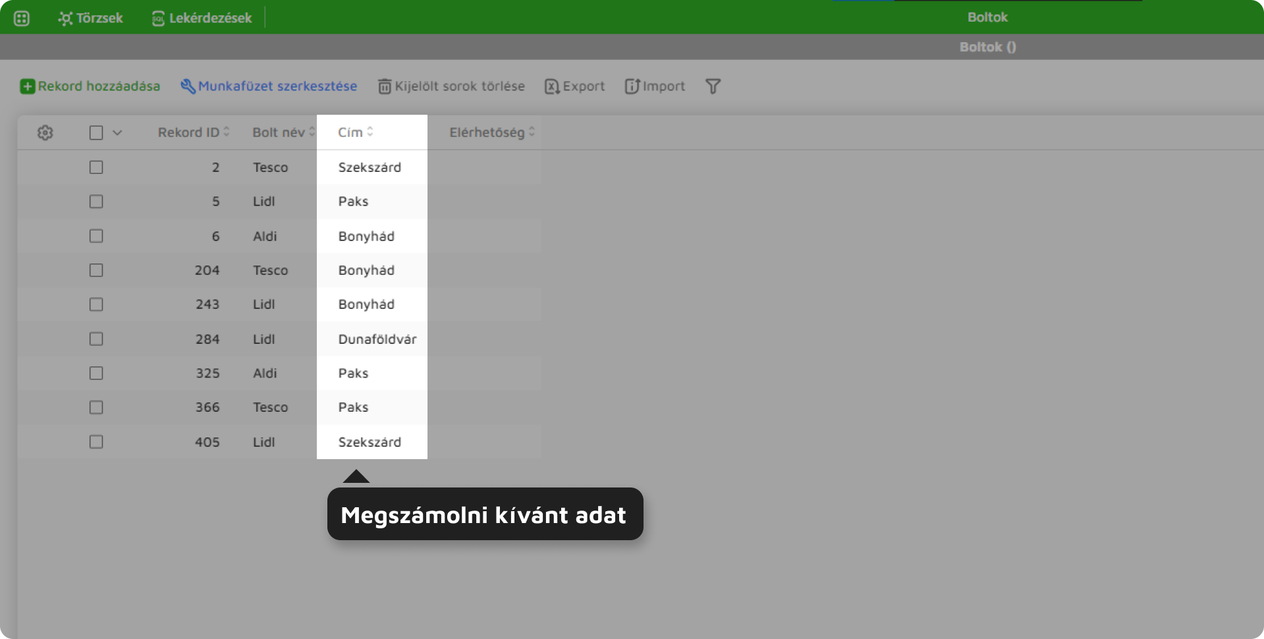This screenshot has width=1264, height=639.
Task: Check the row with Rekord ID 5
Action: tap(96, 202)
